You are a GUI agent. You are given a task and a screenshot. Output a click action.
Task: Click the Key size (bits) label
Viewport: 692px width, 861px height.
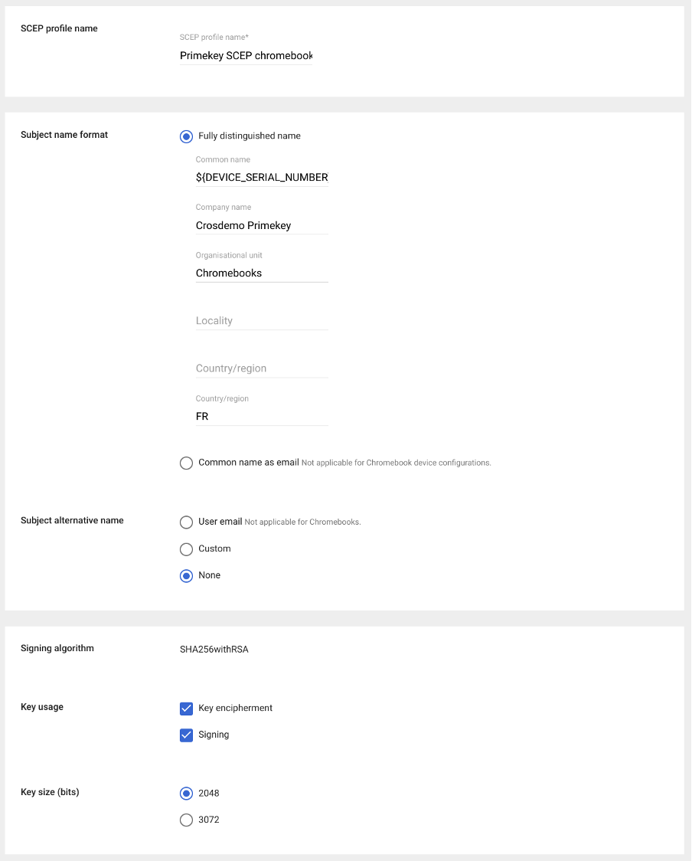[50, 792]
